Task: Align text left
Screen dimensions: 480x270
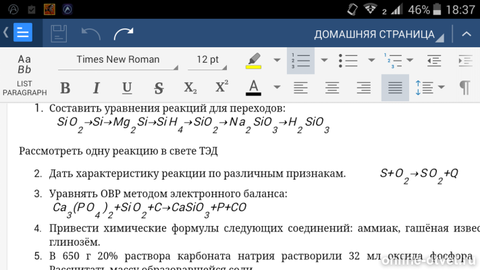Action: pyautogui.click(x=300, y=88)
